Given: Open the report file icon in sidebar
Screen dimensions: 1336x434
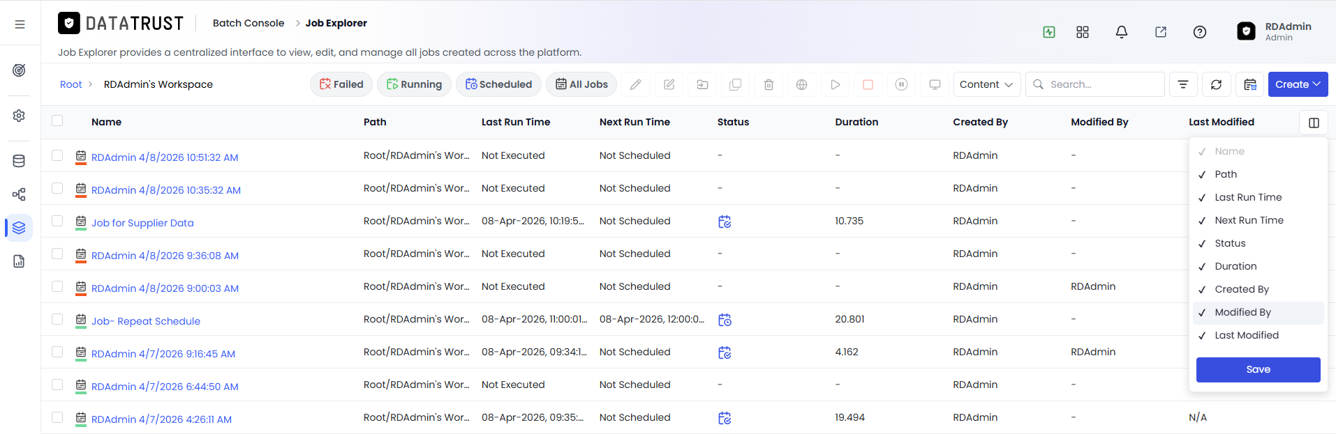Looking at the screenshot, I should coord(20,261).
